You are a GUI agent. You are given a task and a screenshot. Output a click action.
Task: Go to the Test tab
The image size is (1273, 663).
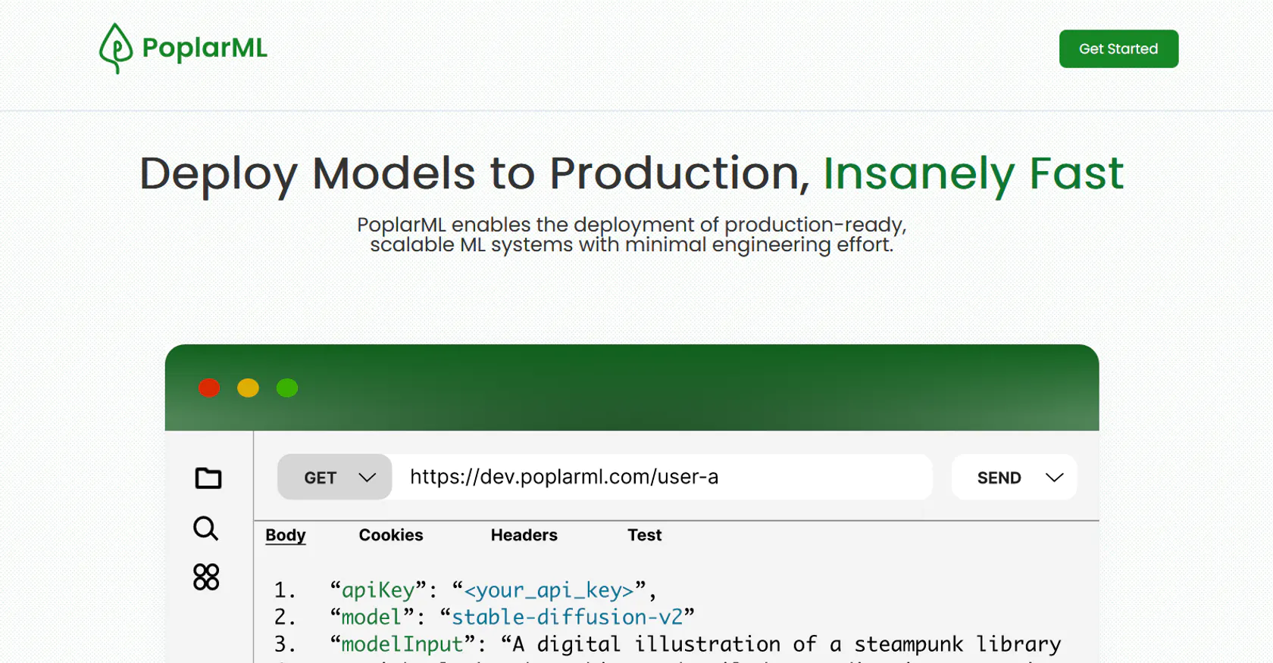point(644,535)
